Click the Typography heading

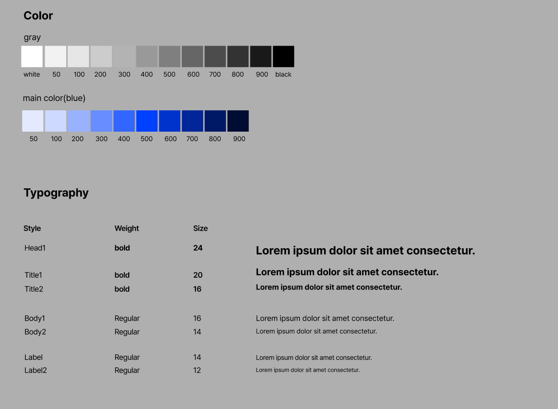(x=56, y=193)
